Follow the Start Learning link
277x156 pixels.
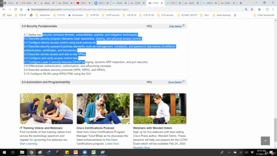(29, 143)
